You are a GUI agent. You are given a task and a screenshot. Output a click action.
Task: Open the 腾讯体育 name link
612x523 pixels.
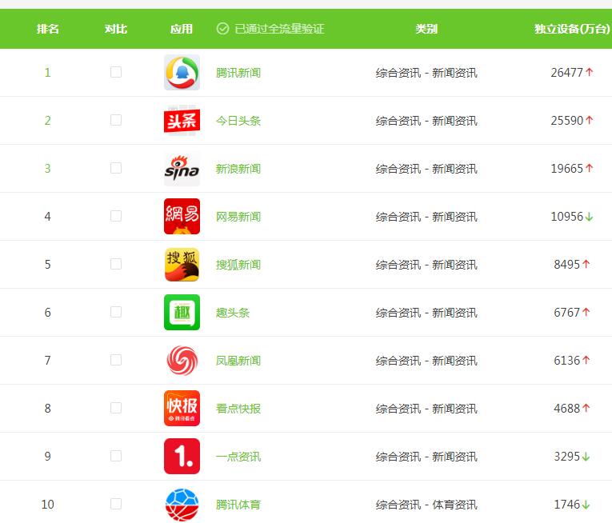point(238,505)
